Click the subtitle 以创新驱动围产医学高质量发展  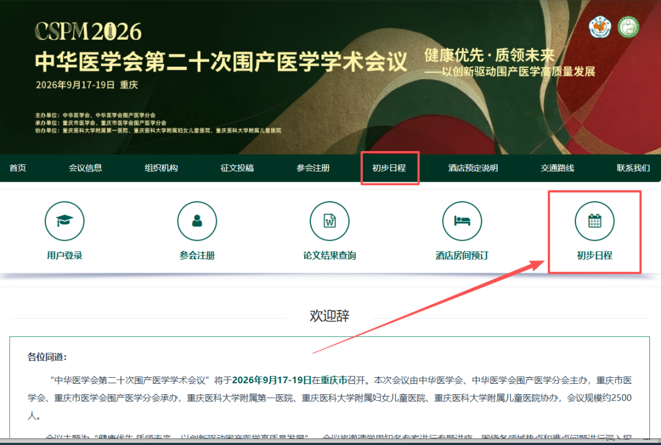coord(510,72)
